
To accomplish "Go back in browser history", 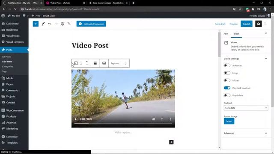I will pyautogui.click(x=4, y=9).
